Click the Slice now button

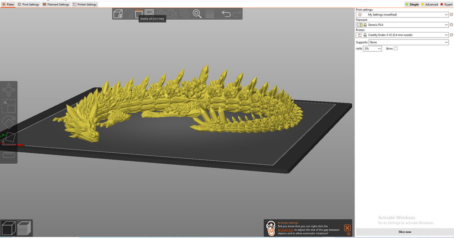click(404, 232)
